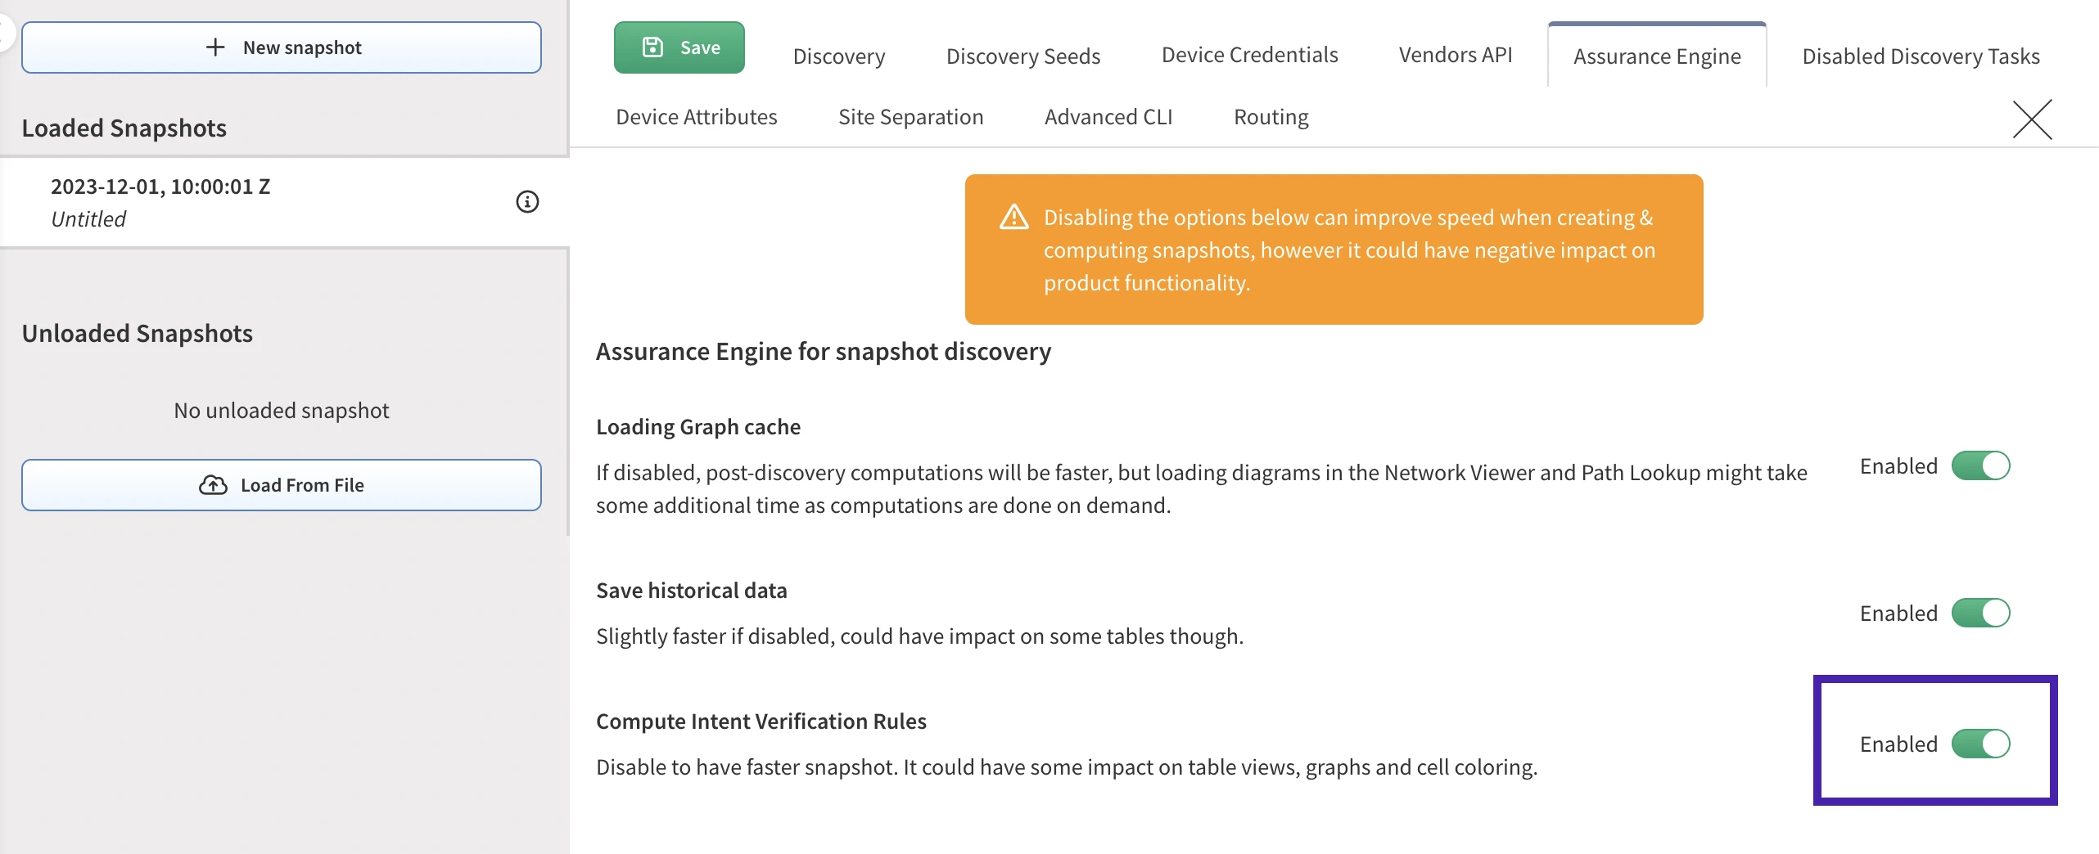Click the snapshot info icon
The height and width of the screenshot is (854, 2099).
click(x=527, y=202)
